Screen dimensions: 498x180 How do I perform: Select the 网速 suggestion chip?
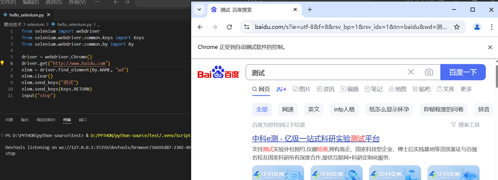click(288, 109)
